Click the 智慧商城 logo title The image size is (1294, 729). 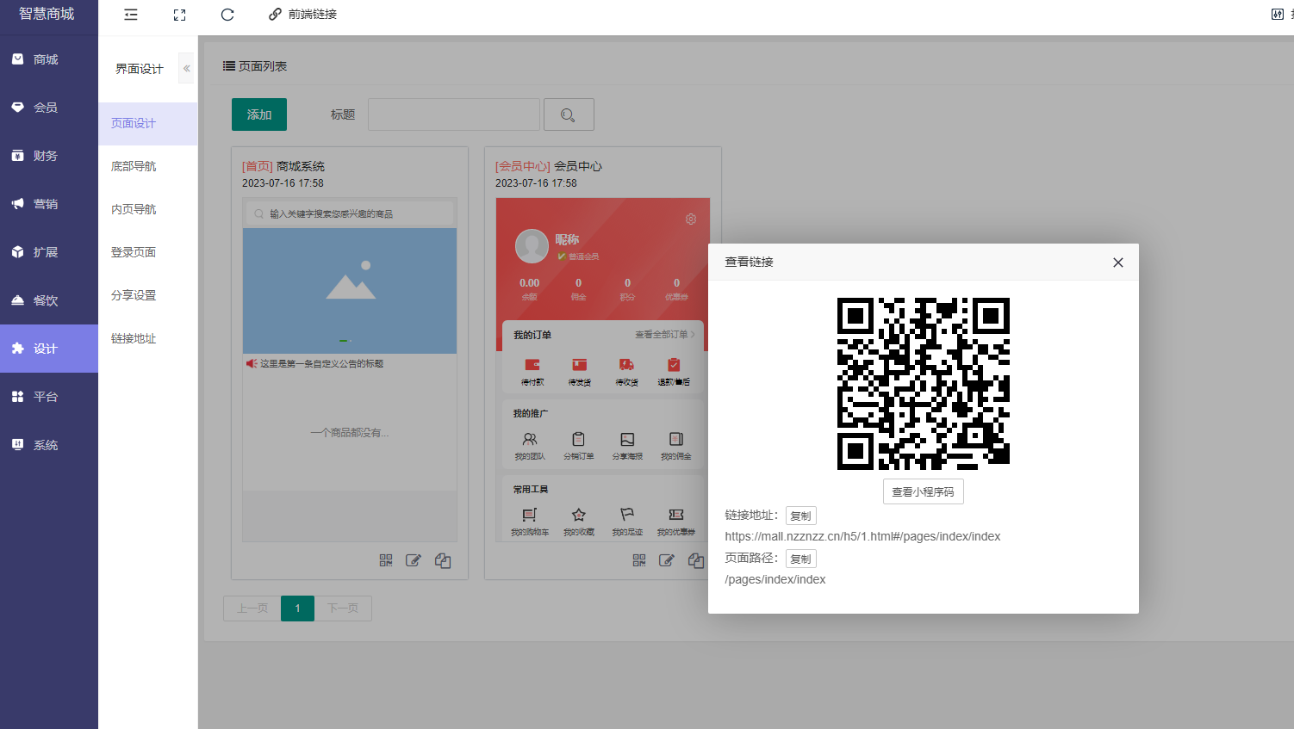click(47, 14)
